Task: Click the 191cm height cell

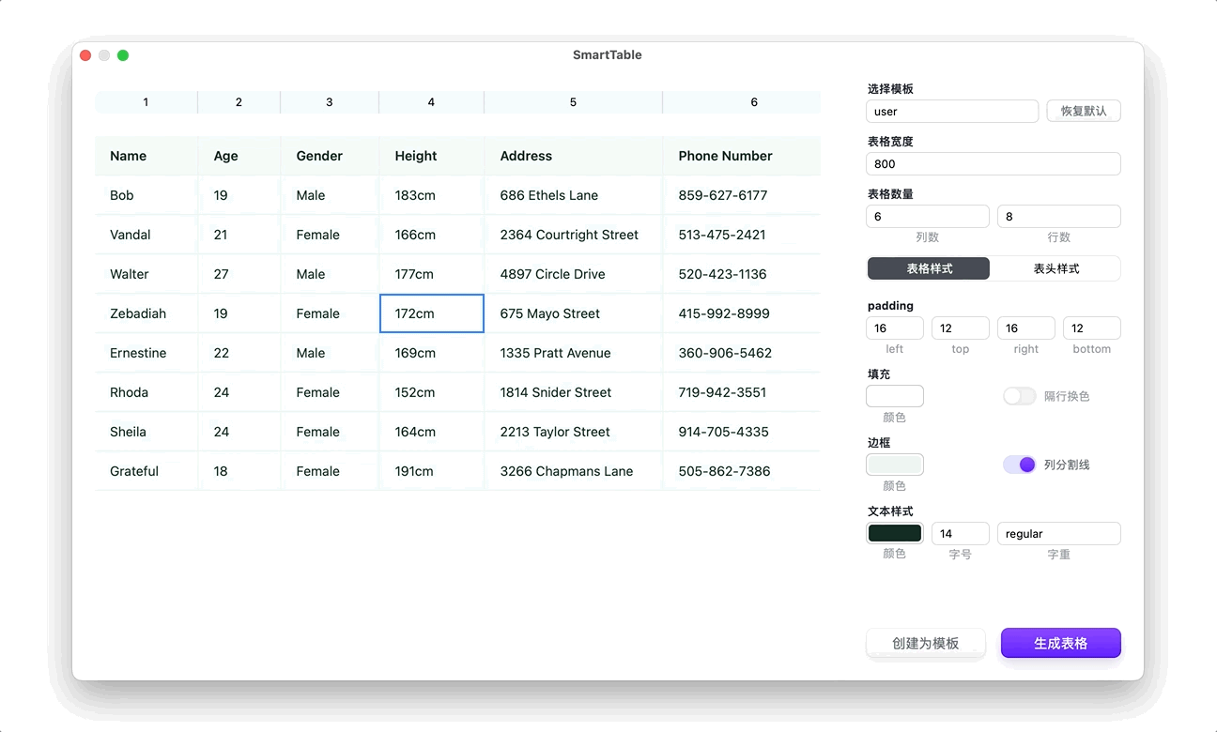Action: tap(432, 471)
